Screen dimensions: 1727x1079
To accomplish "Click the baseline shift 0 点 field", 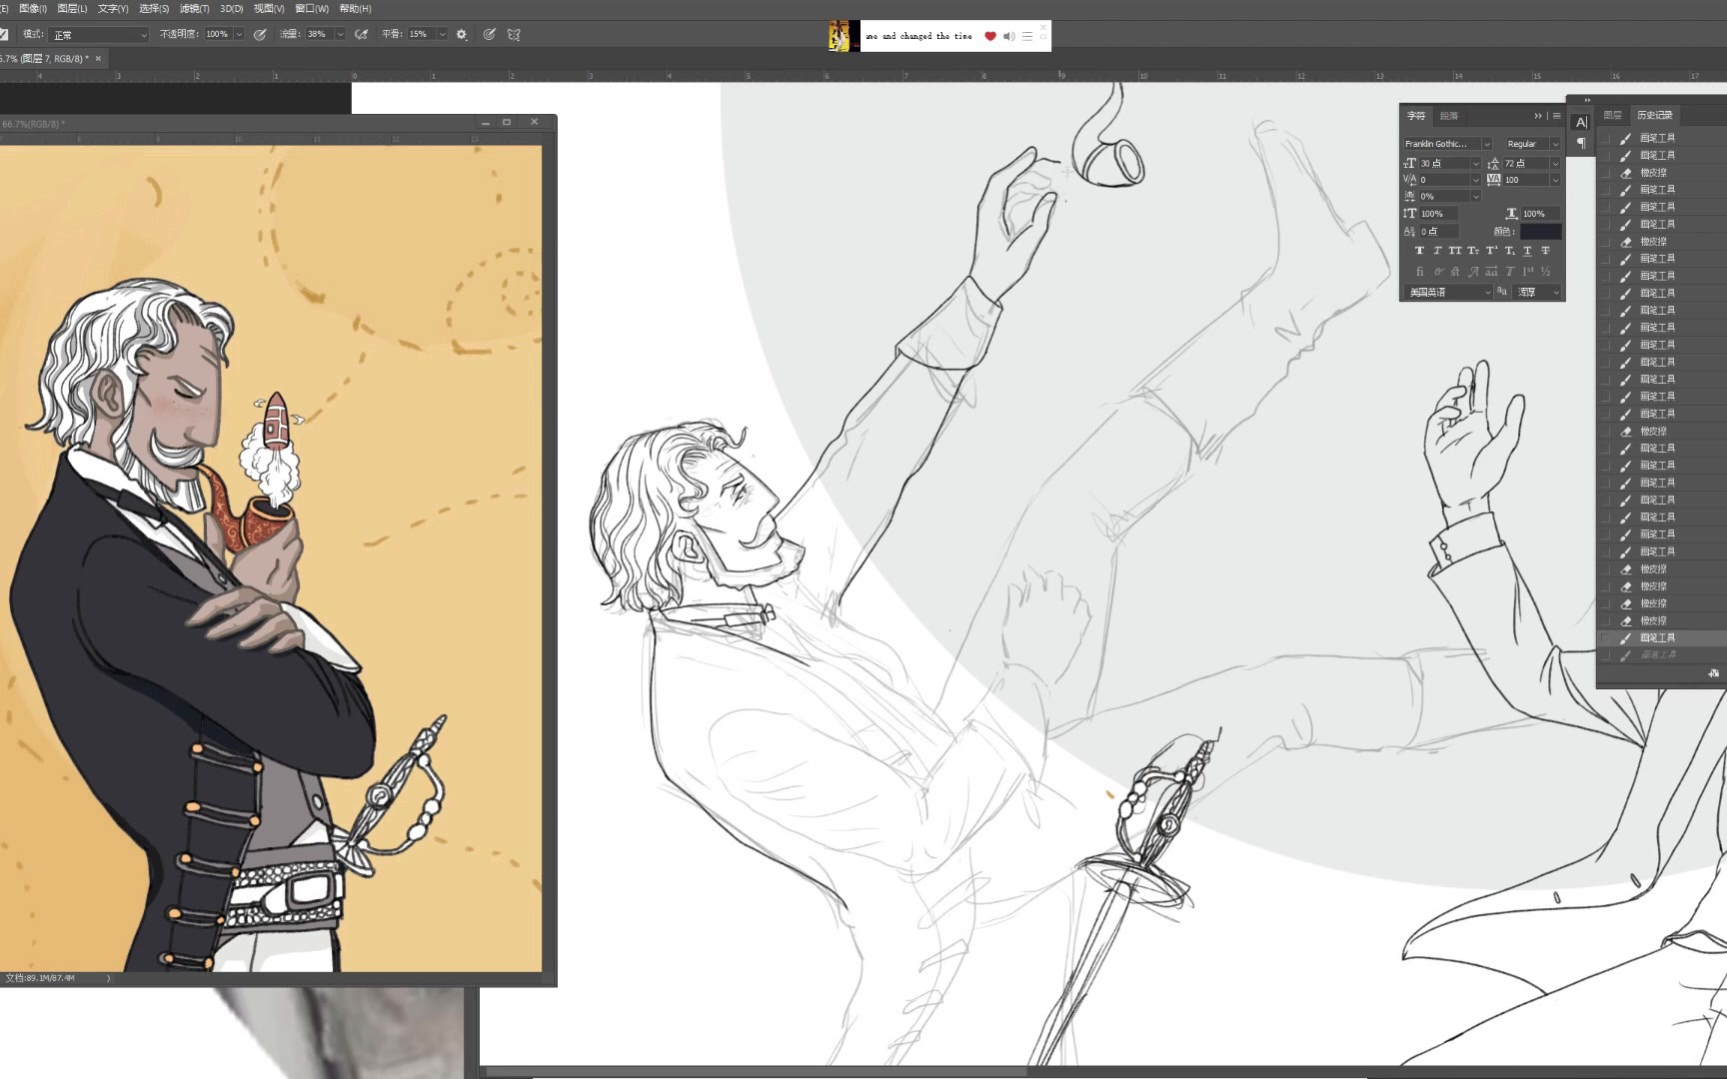I will point(1439,231).
